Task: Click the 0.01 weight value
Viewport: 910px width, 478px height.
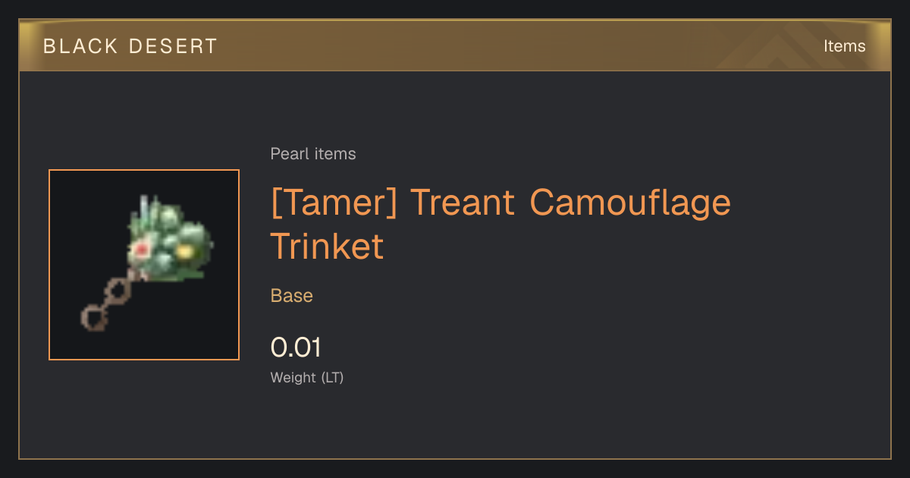Action: pyautogui.click(x=296, y=347)
